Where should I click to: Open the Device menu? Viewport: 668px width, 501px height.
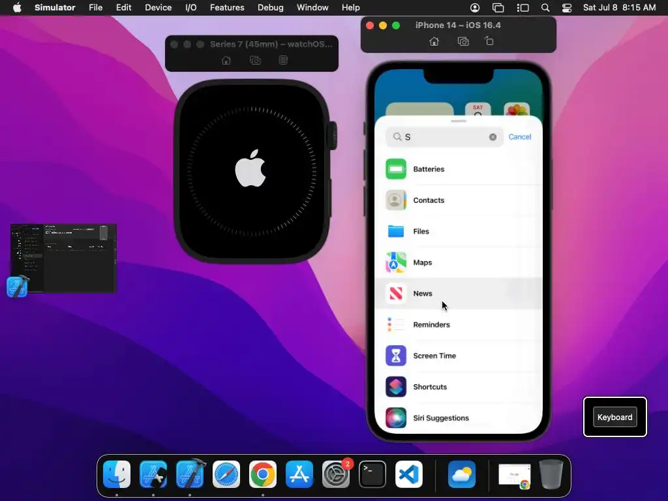(x=158, y=8)
